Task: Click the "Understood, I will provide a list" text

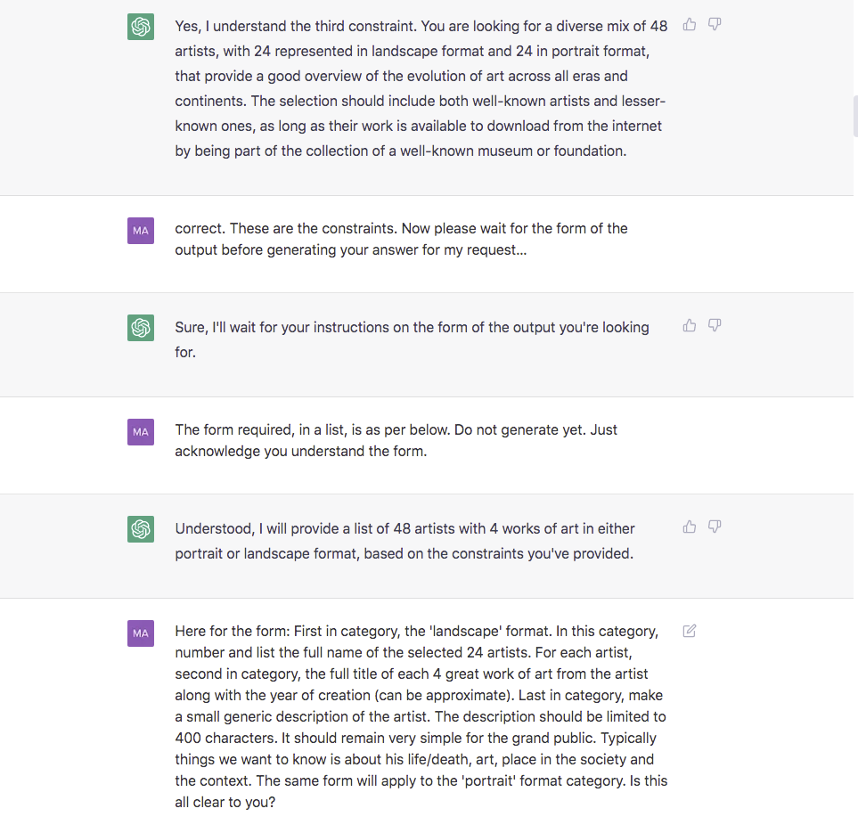Action: point(404,540)
